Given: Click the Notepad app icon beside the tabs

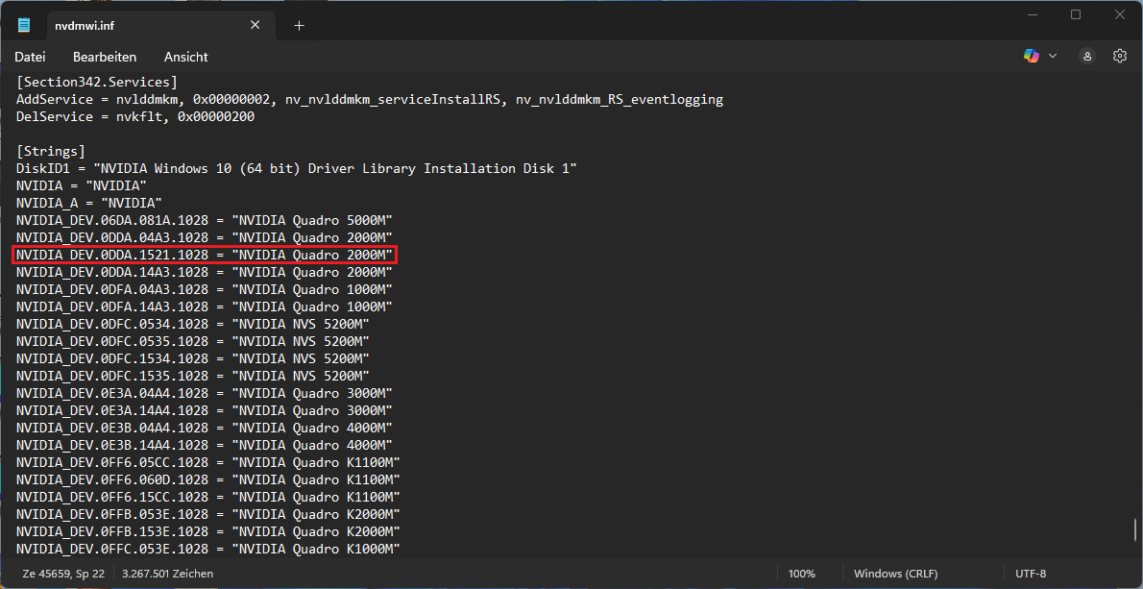Looking at the screenshot, I should 22,24.
